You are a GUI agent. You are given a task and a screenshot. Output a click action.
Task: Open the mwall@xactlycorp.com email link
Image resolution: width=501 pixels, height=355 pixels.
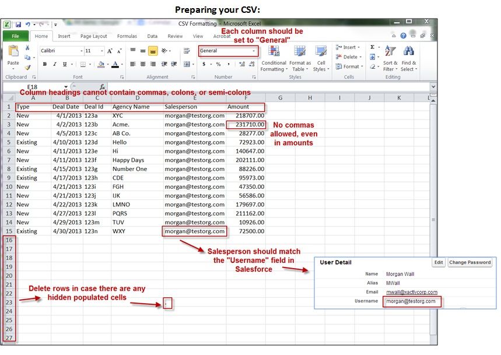click(x=412, y=292)
